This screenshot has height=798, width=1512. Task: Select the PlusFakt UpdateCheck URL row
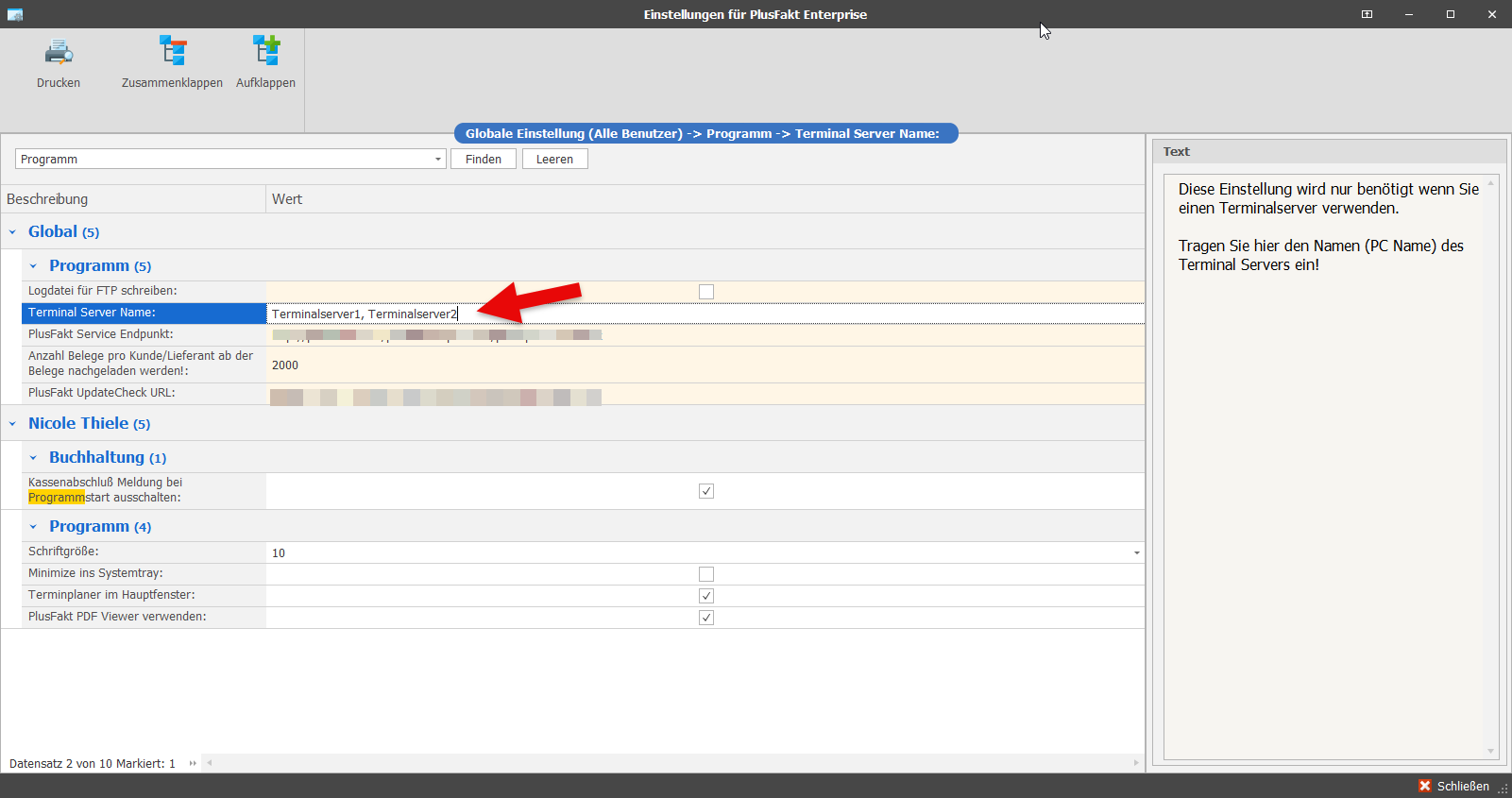click(x=144, y=393)
